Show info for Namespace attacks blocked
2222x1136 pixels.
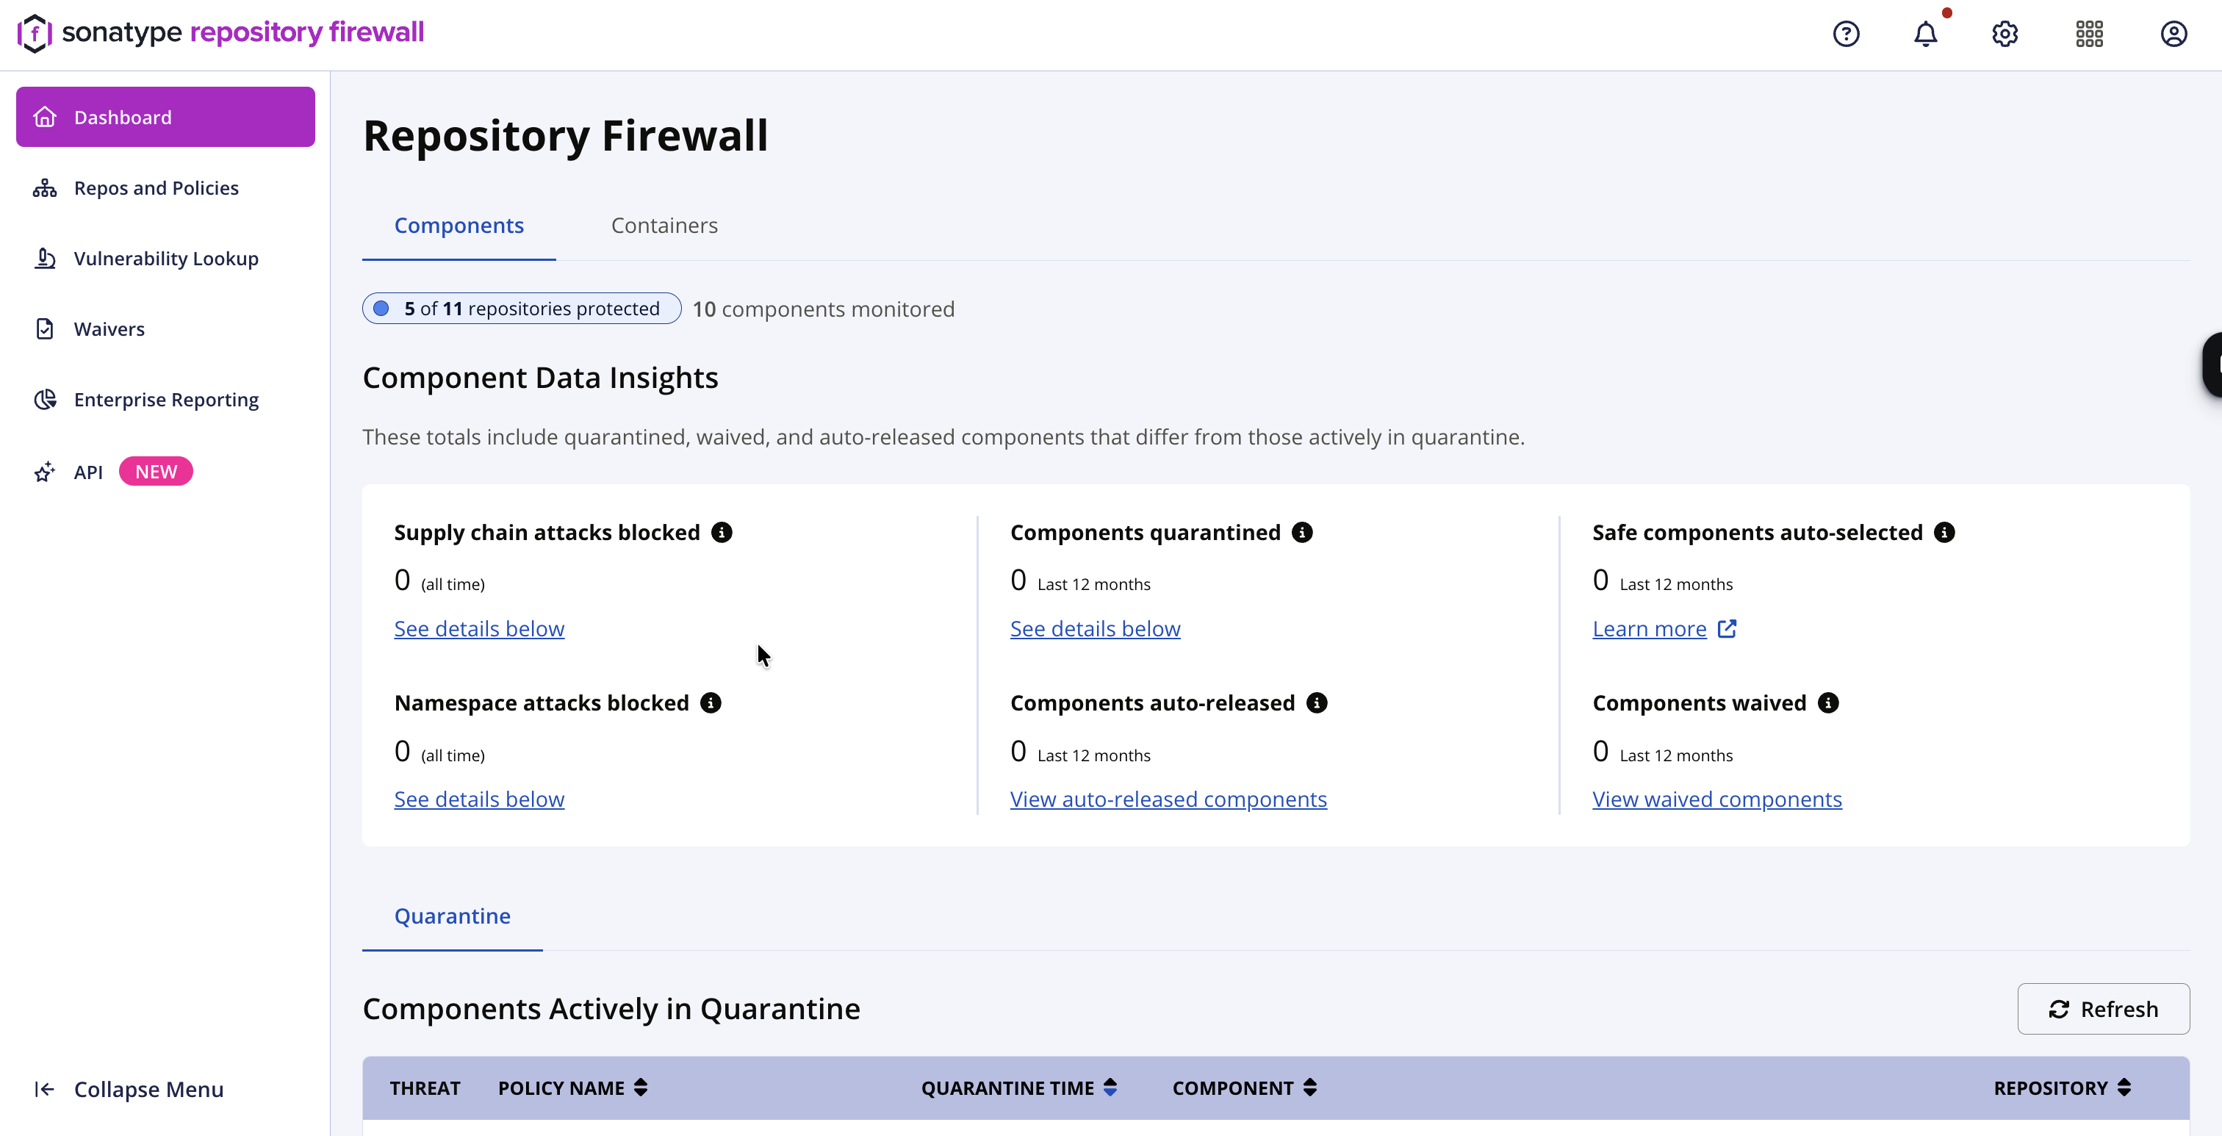click(711, 703)
